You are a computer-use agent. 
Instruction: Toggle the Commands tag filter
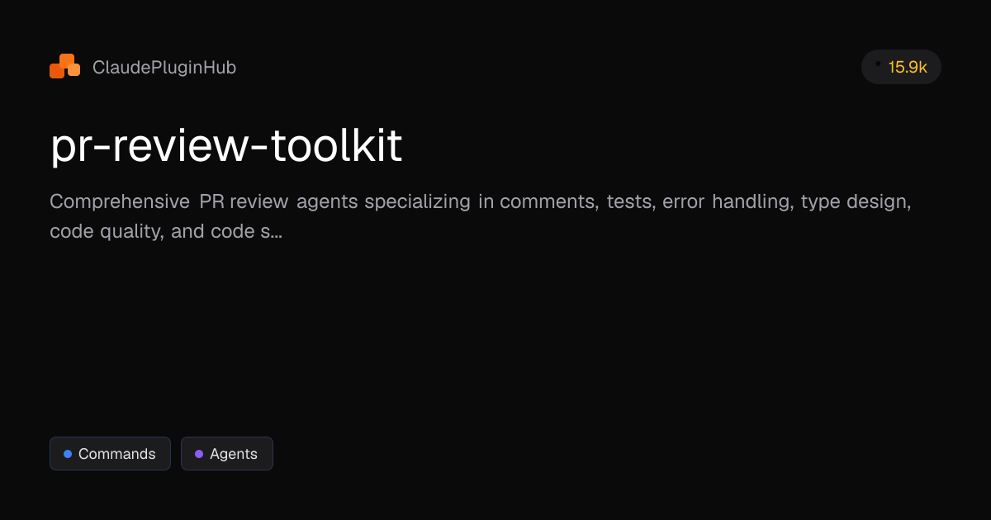(110, 453)
